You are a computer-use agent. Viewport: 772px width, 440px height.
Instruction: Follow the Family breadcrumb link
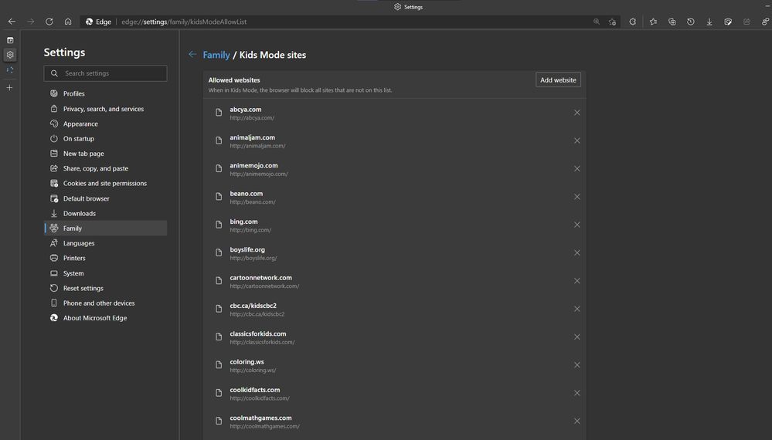216,55
